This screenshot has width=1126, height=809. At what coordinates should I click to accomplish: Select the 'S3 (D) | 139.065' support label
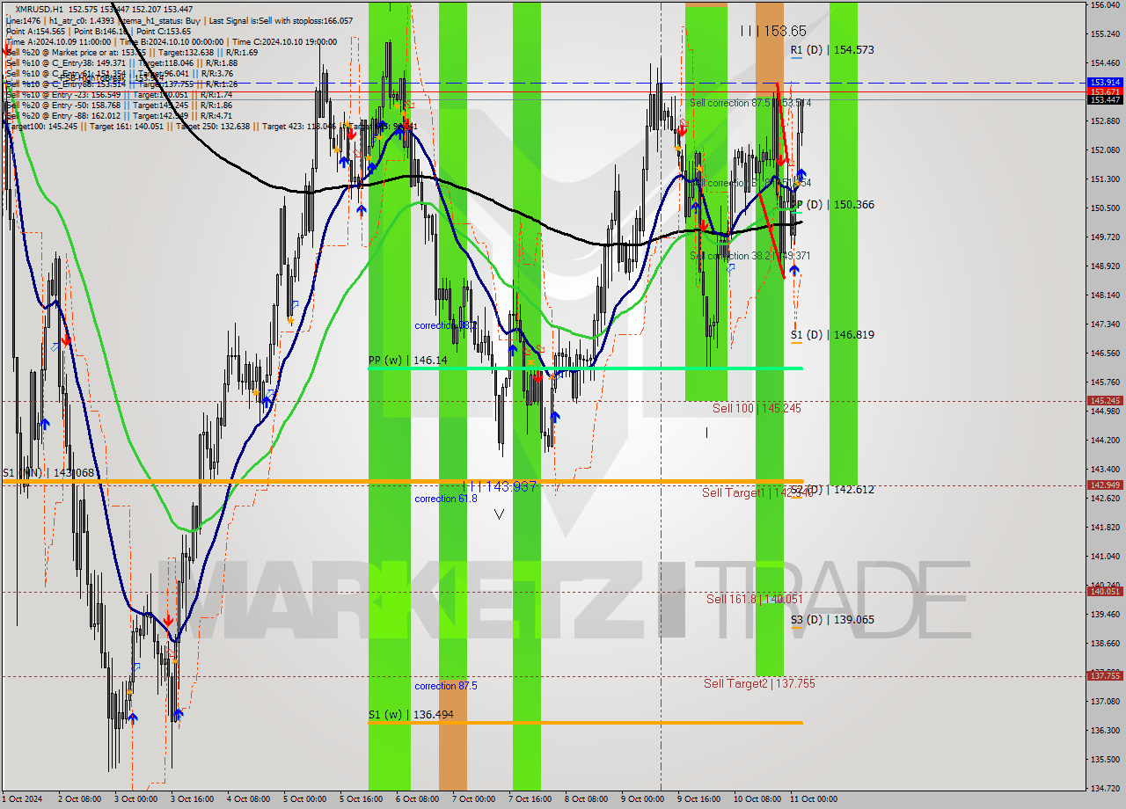point(832,620)
